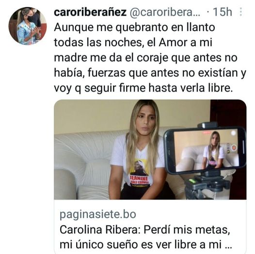Open caroriberañez's round profile avatar
The width and height of the screenshot is (255, 254).
(x=28, y=26)
